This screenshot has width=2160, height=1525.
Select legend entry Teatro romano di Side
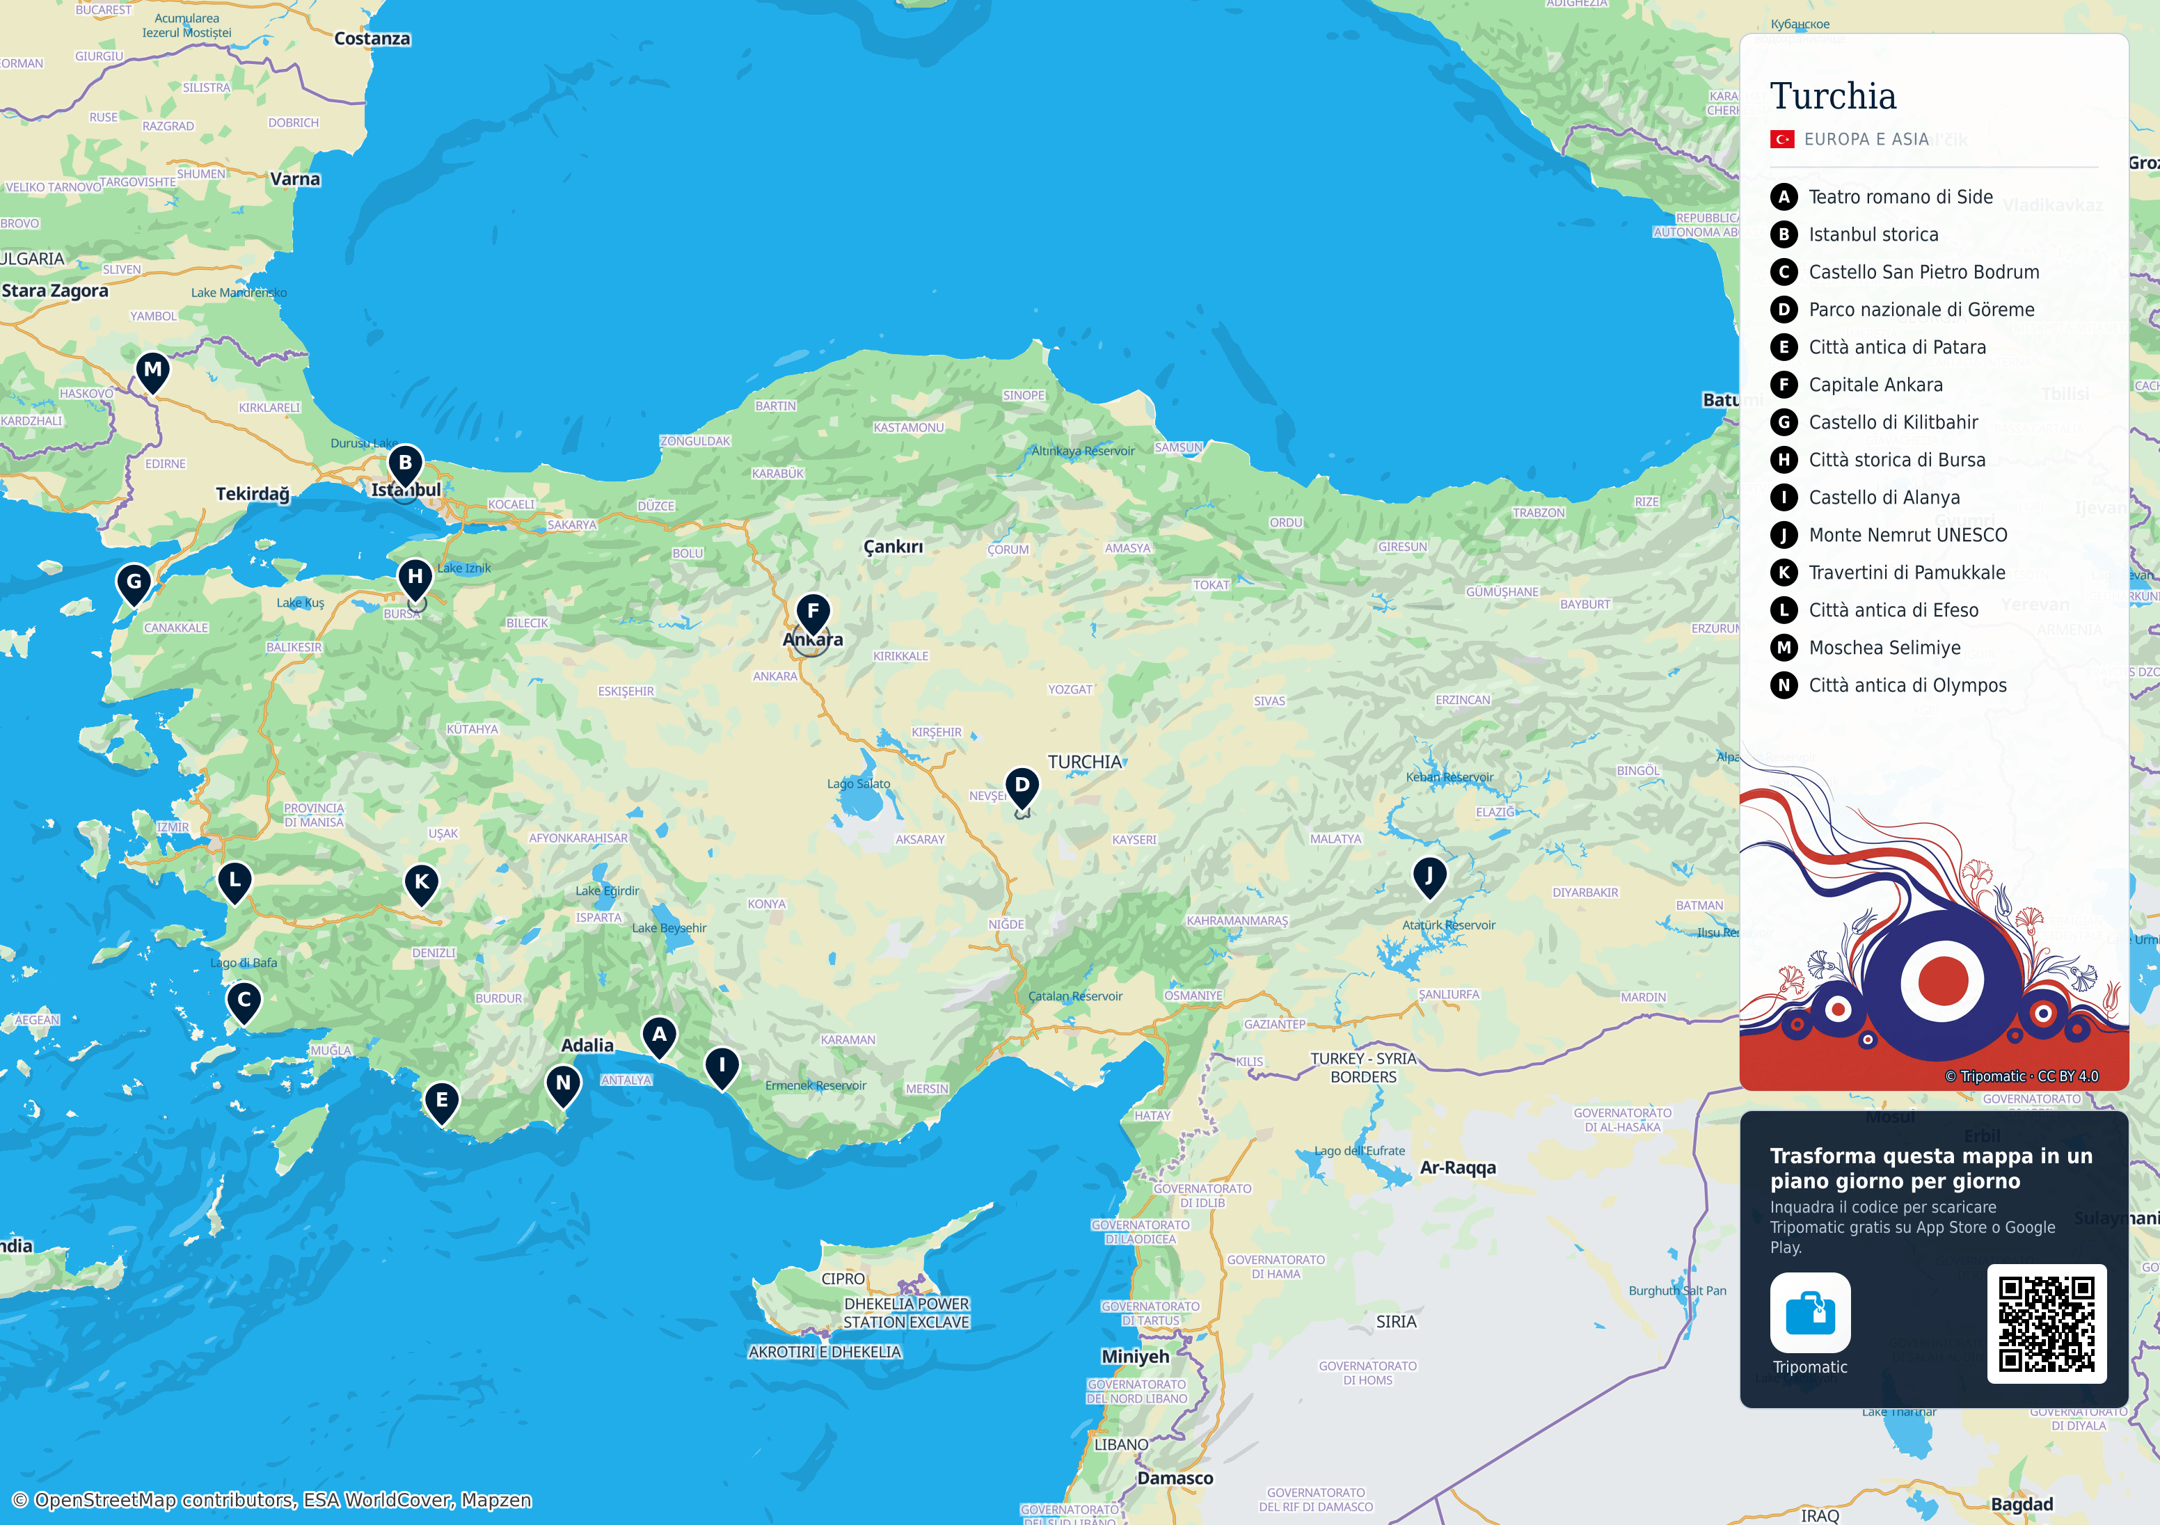[1882, 197]
